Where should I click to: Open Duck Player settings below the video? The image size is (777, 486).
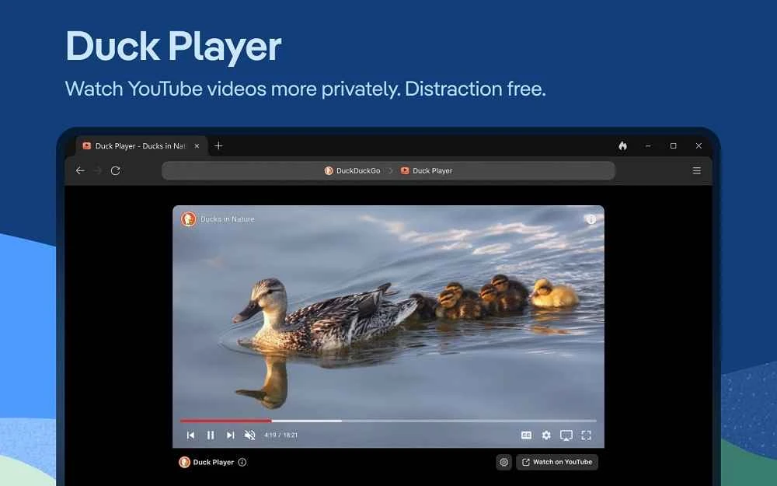[x=504, y=462]
